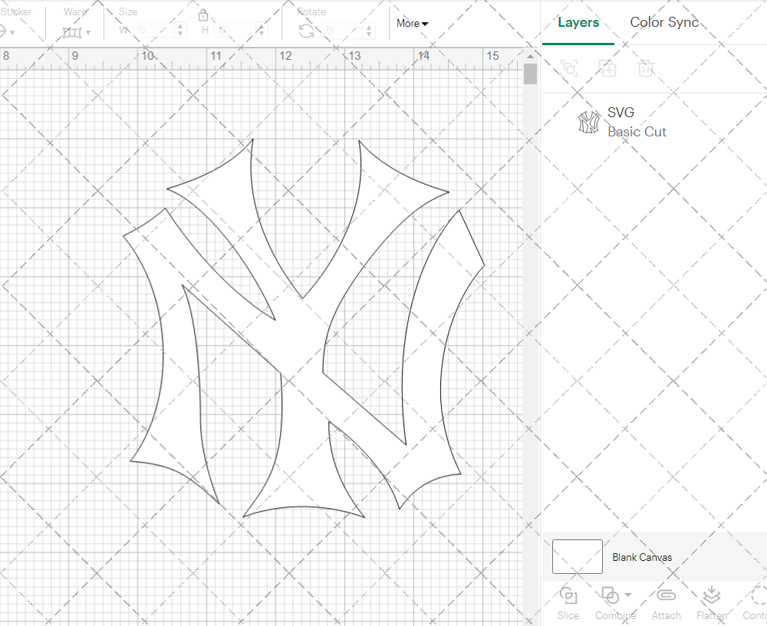Expand the Sticker dropdown arrow
The width and height of the screenshot is (767, 626).
coord(12,33)
